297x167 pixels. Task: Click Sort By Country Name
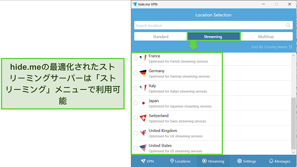[269, 47]
